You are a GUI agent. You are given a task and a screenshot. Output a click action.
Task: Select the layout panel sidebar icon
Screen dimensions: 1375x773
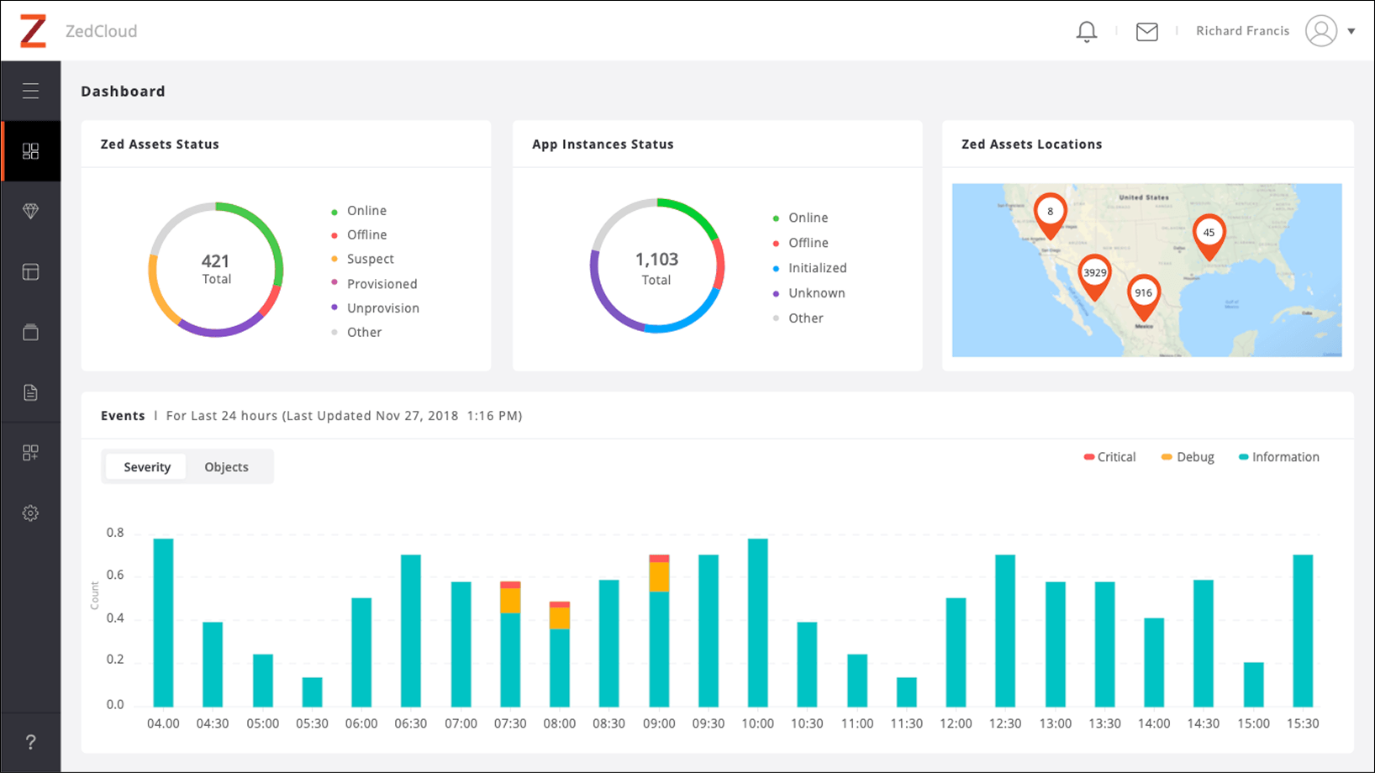pos(30,272)
